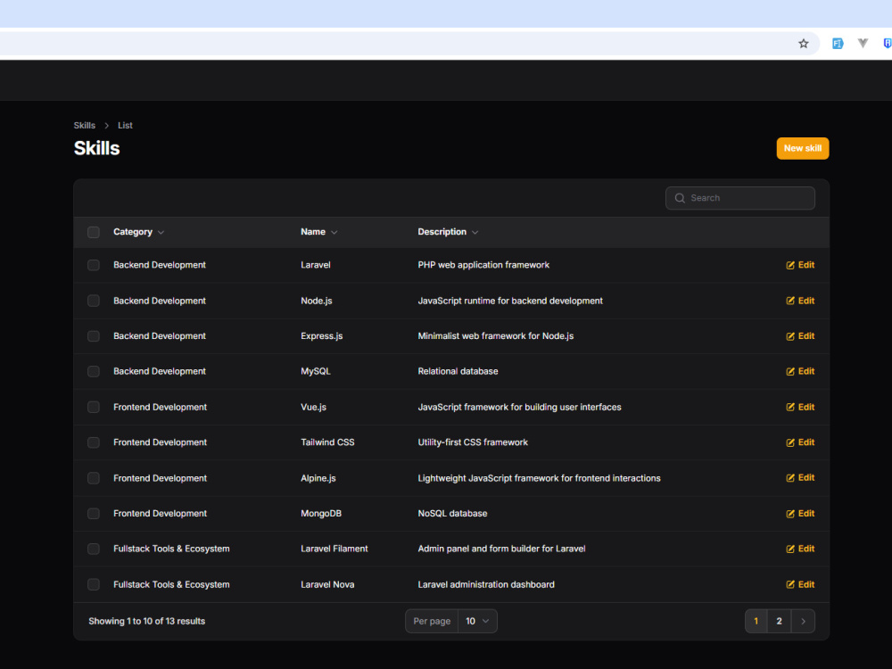Open the Skills breadcrumb link
The width and height of the screenshot is (892, 669).
click(84, 125)
